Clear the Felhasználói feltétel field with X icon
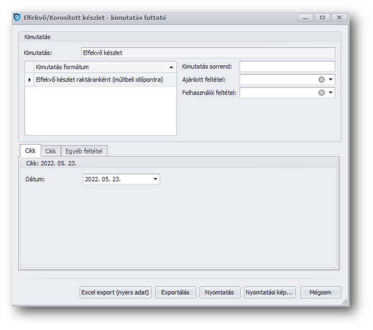The height and width of the screenshot is (330, 373). click(322, 93)
